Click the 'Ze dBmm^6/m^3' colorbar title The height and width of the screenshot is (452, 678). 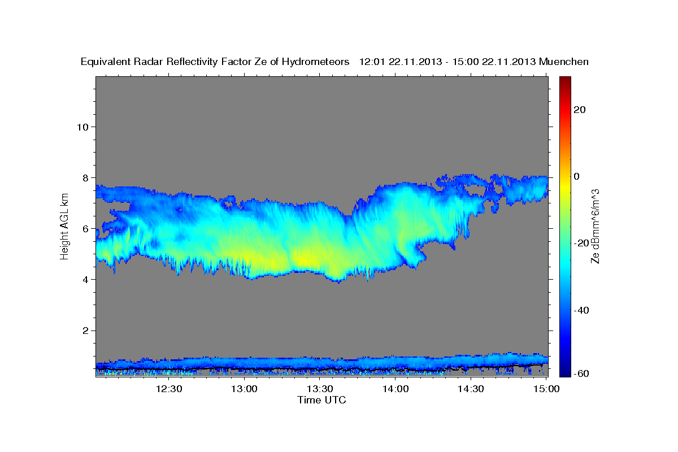coord(594,227)
